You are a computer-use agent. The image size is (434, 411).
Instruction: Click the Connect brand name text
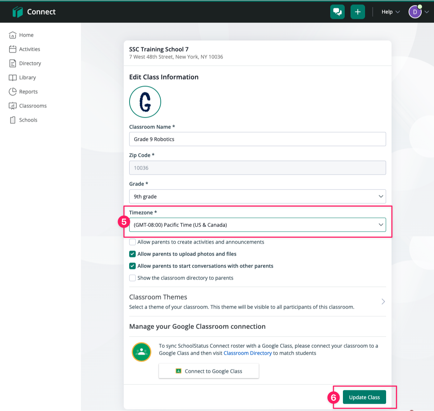[x=41, y=12]
